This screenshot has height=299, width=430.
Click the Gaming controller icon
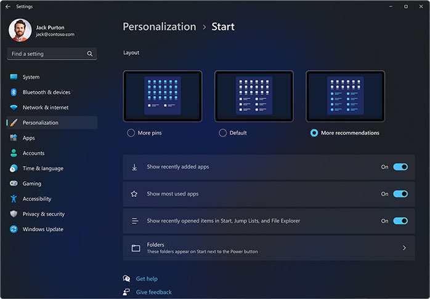point(14,183)
